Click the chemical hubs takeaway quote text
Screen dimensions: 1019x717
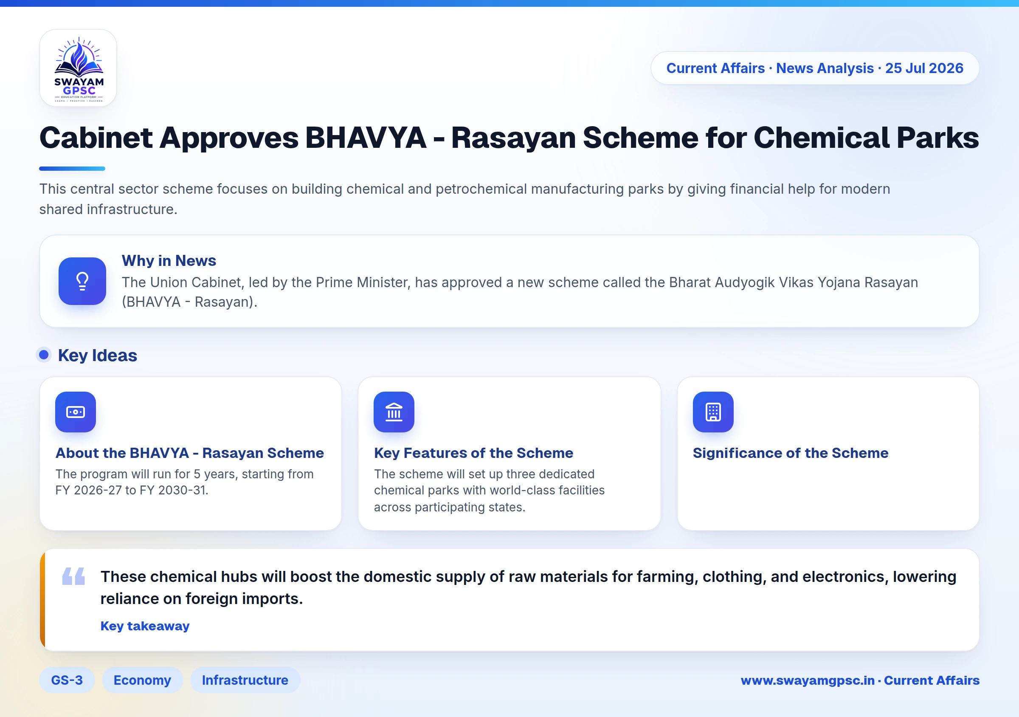[x=528, y=587]
